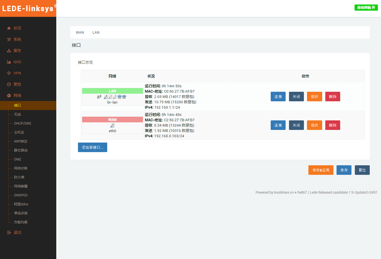Click the globe icon for 网络

tap(9, 95)
